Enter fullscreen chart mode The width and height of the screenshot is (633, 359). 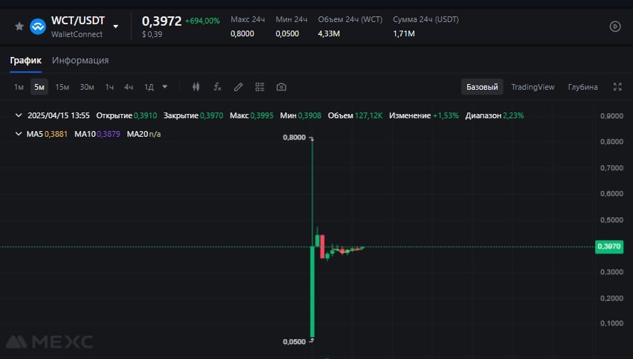[617, 87]
